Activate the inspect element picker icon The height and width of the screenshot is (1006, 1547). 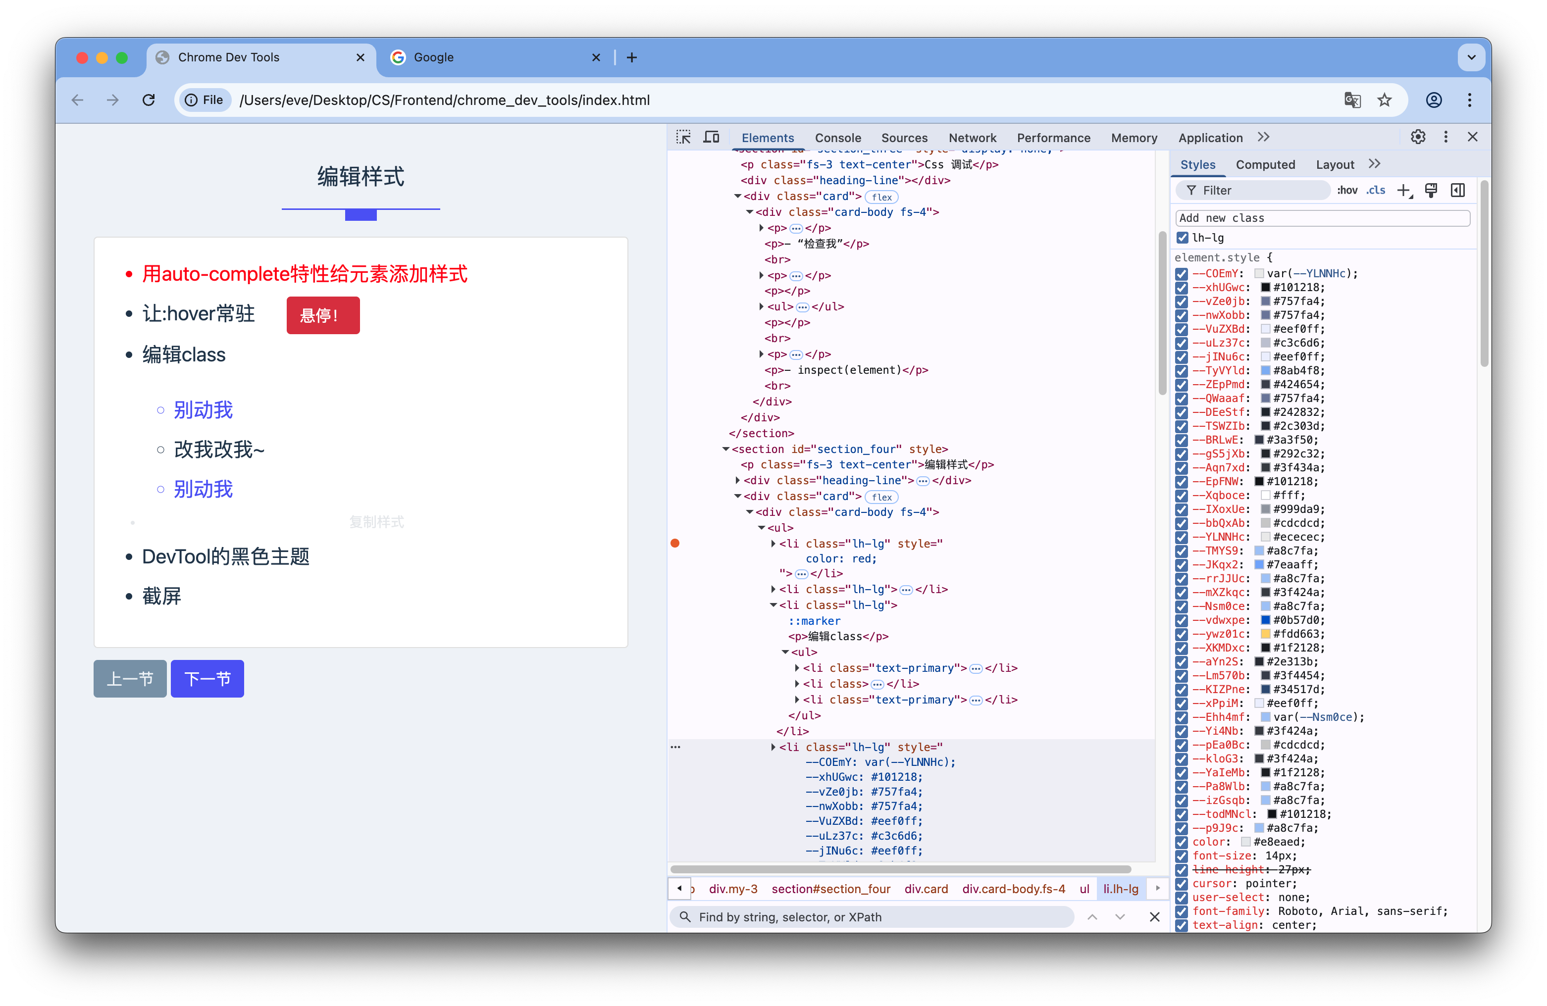pyautogui.click(x=683, y=137)
